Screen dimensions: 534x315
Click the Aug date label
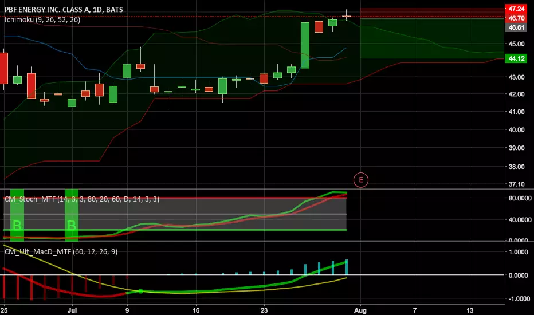tap(360, 310)
